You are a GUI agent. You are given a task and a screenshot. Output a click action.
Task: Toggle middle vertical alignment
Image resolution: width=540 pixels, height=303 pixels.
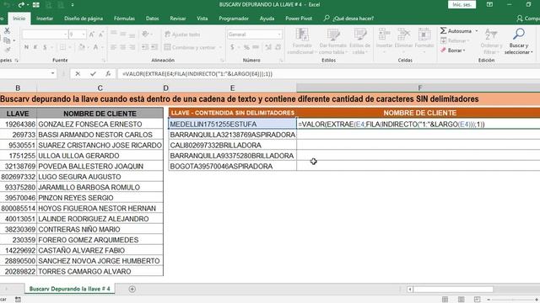point(123,34)
